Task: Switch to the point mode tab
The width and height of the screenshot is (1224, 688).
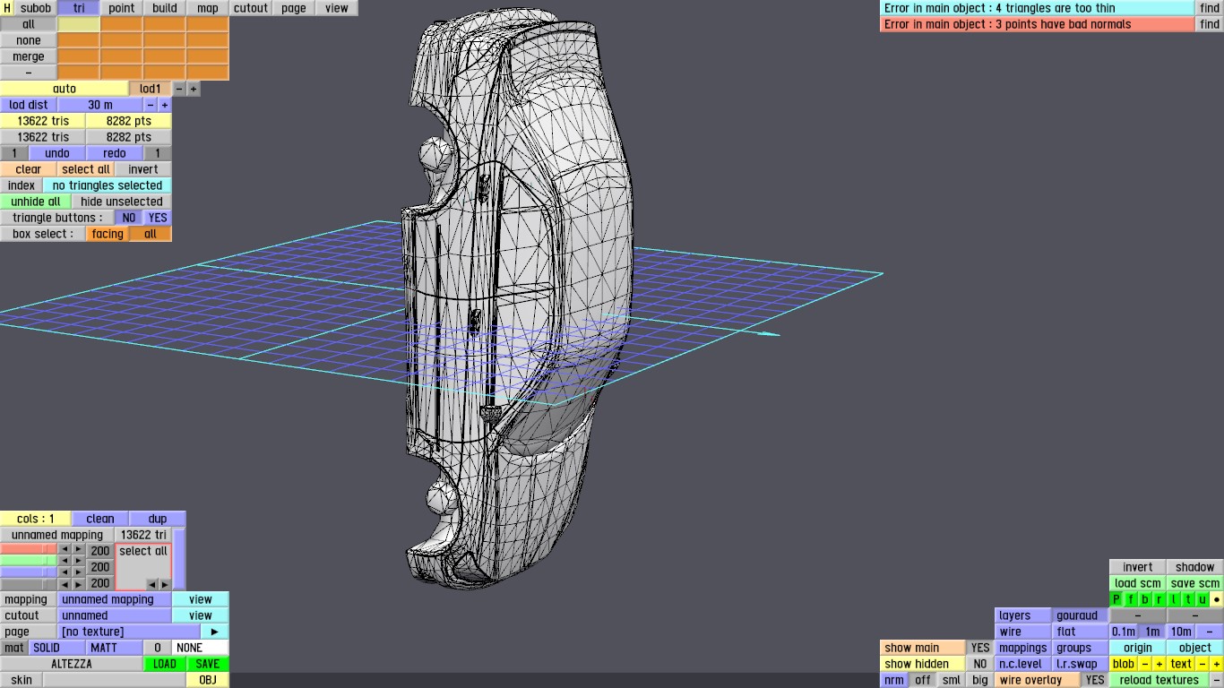Action: 122,8
